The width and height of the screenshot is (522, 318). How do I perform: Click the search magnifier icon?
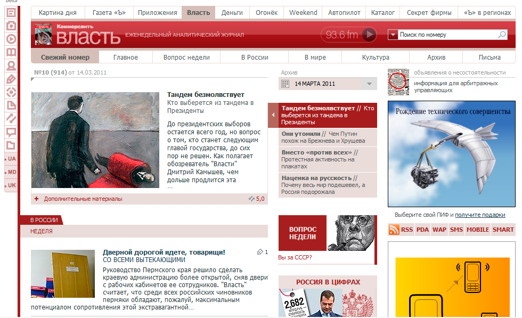[502, 35]
